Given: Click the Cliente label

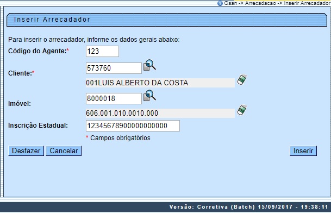Looking at the screenshot, I should point(21,73).
